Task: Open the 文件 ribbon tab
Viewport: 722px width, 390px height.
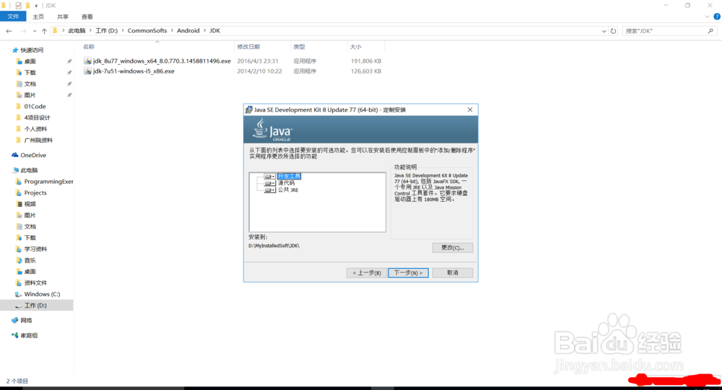Action: coord(13,17)
